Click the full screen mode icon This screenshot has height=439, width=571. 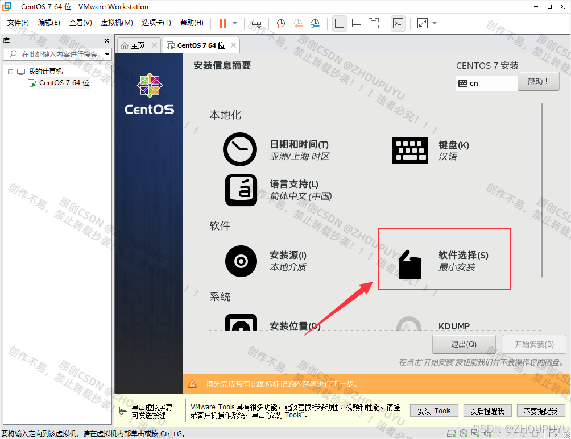(374, 23)
